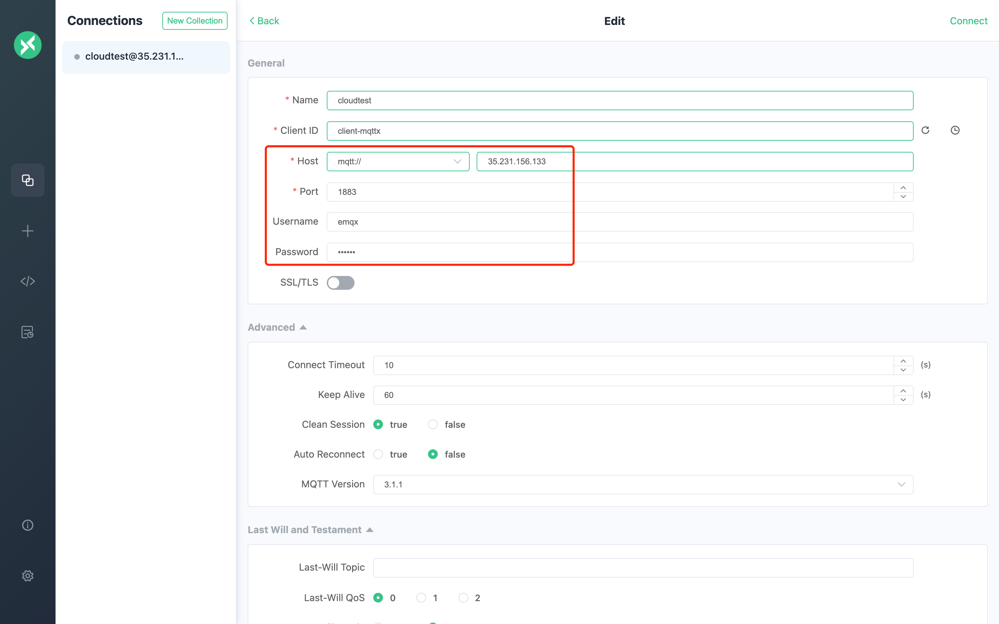Click New Collection button
Image resolution: width=999 pixels, height=624 pixels.
(195, 20)
